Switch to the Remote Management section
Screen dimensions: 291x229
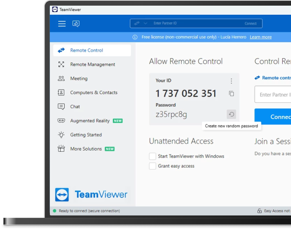click(92, 65)
